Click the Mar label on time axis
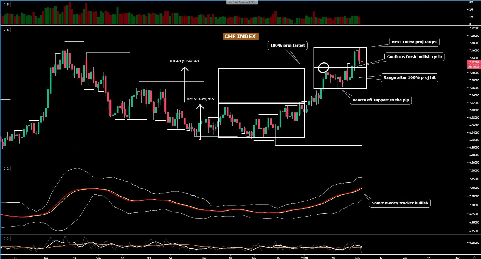 (x=405, y=258)
